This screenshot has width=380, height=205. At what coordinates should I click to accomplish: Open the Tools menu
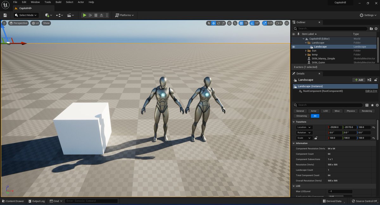click(47, 2)
